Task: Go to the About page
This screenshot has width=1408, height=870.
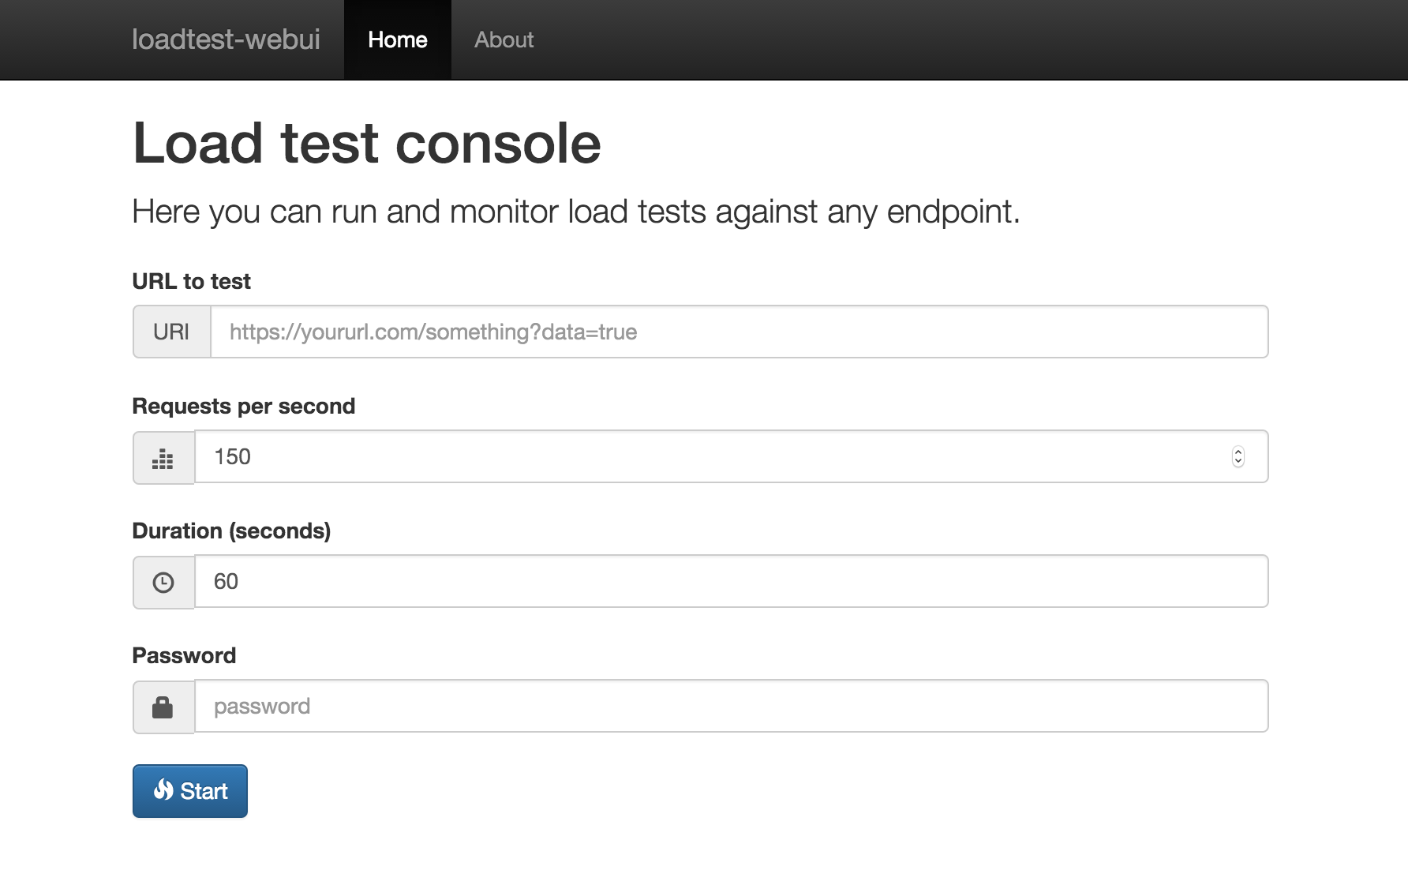Action: tap(504, 39)
